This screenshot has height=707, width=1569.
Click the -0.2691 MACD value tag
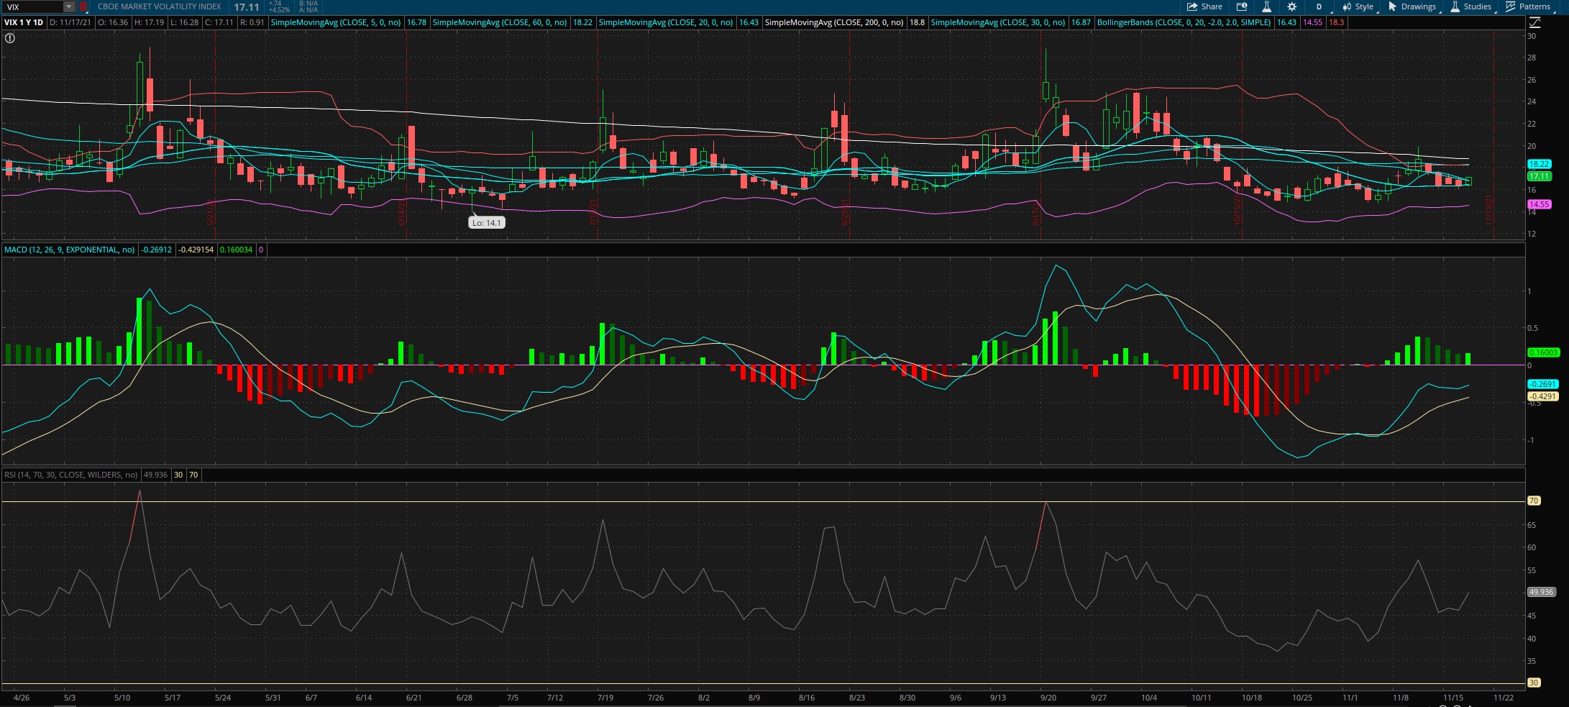tap(1542, 384)
